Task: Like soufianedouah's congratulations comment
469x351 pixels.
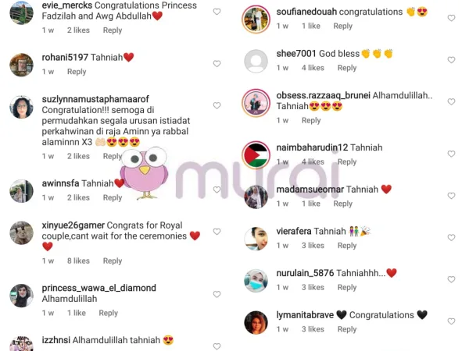Action: [451, 18]
